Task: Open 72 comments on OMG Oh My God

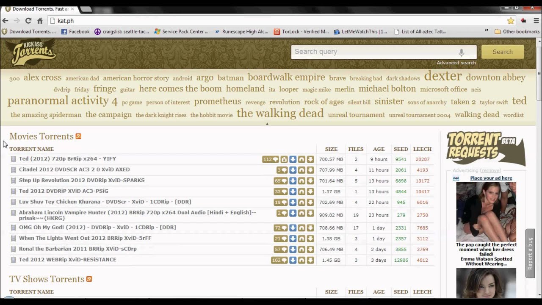Action: click(280, 228)
